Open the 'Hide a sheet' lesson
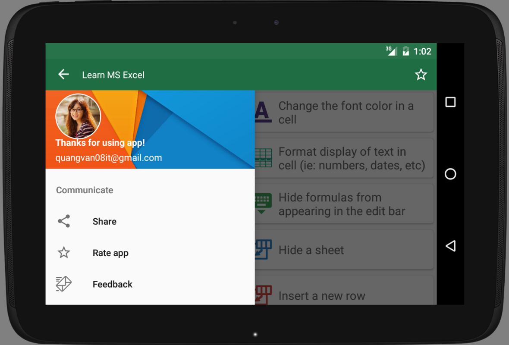Viewport: 509px width, 345px height. 344,250
